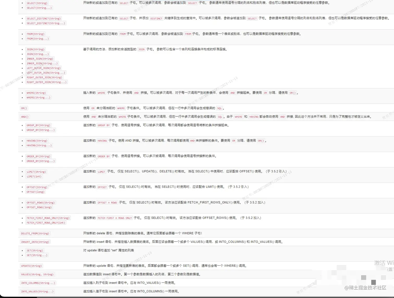Click the "OFFSET(long)" method label
Screen dimensions: 394x298
pyautogui.click(x=35, y=192)
